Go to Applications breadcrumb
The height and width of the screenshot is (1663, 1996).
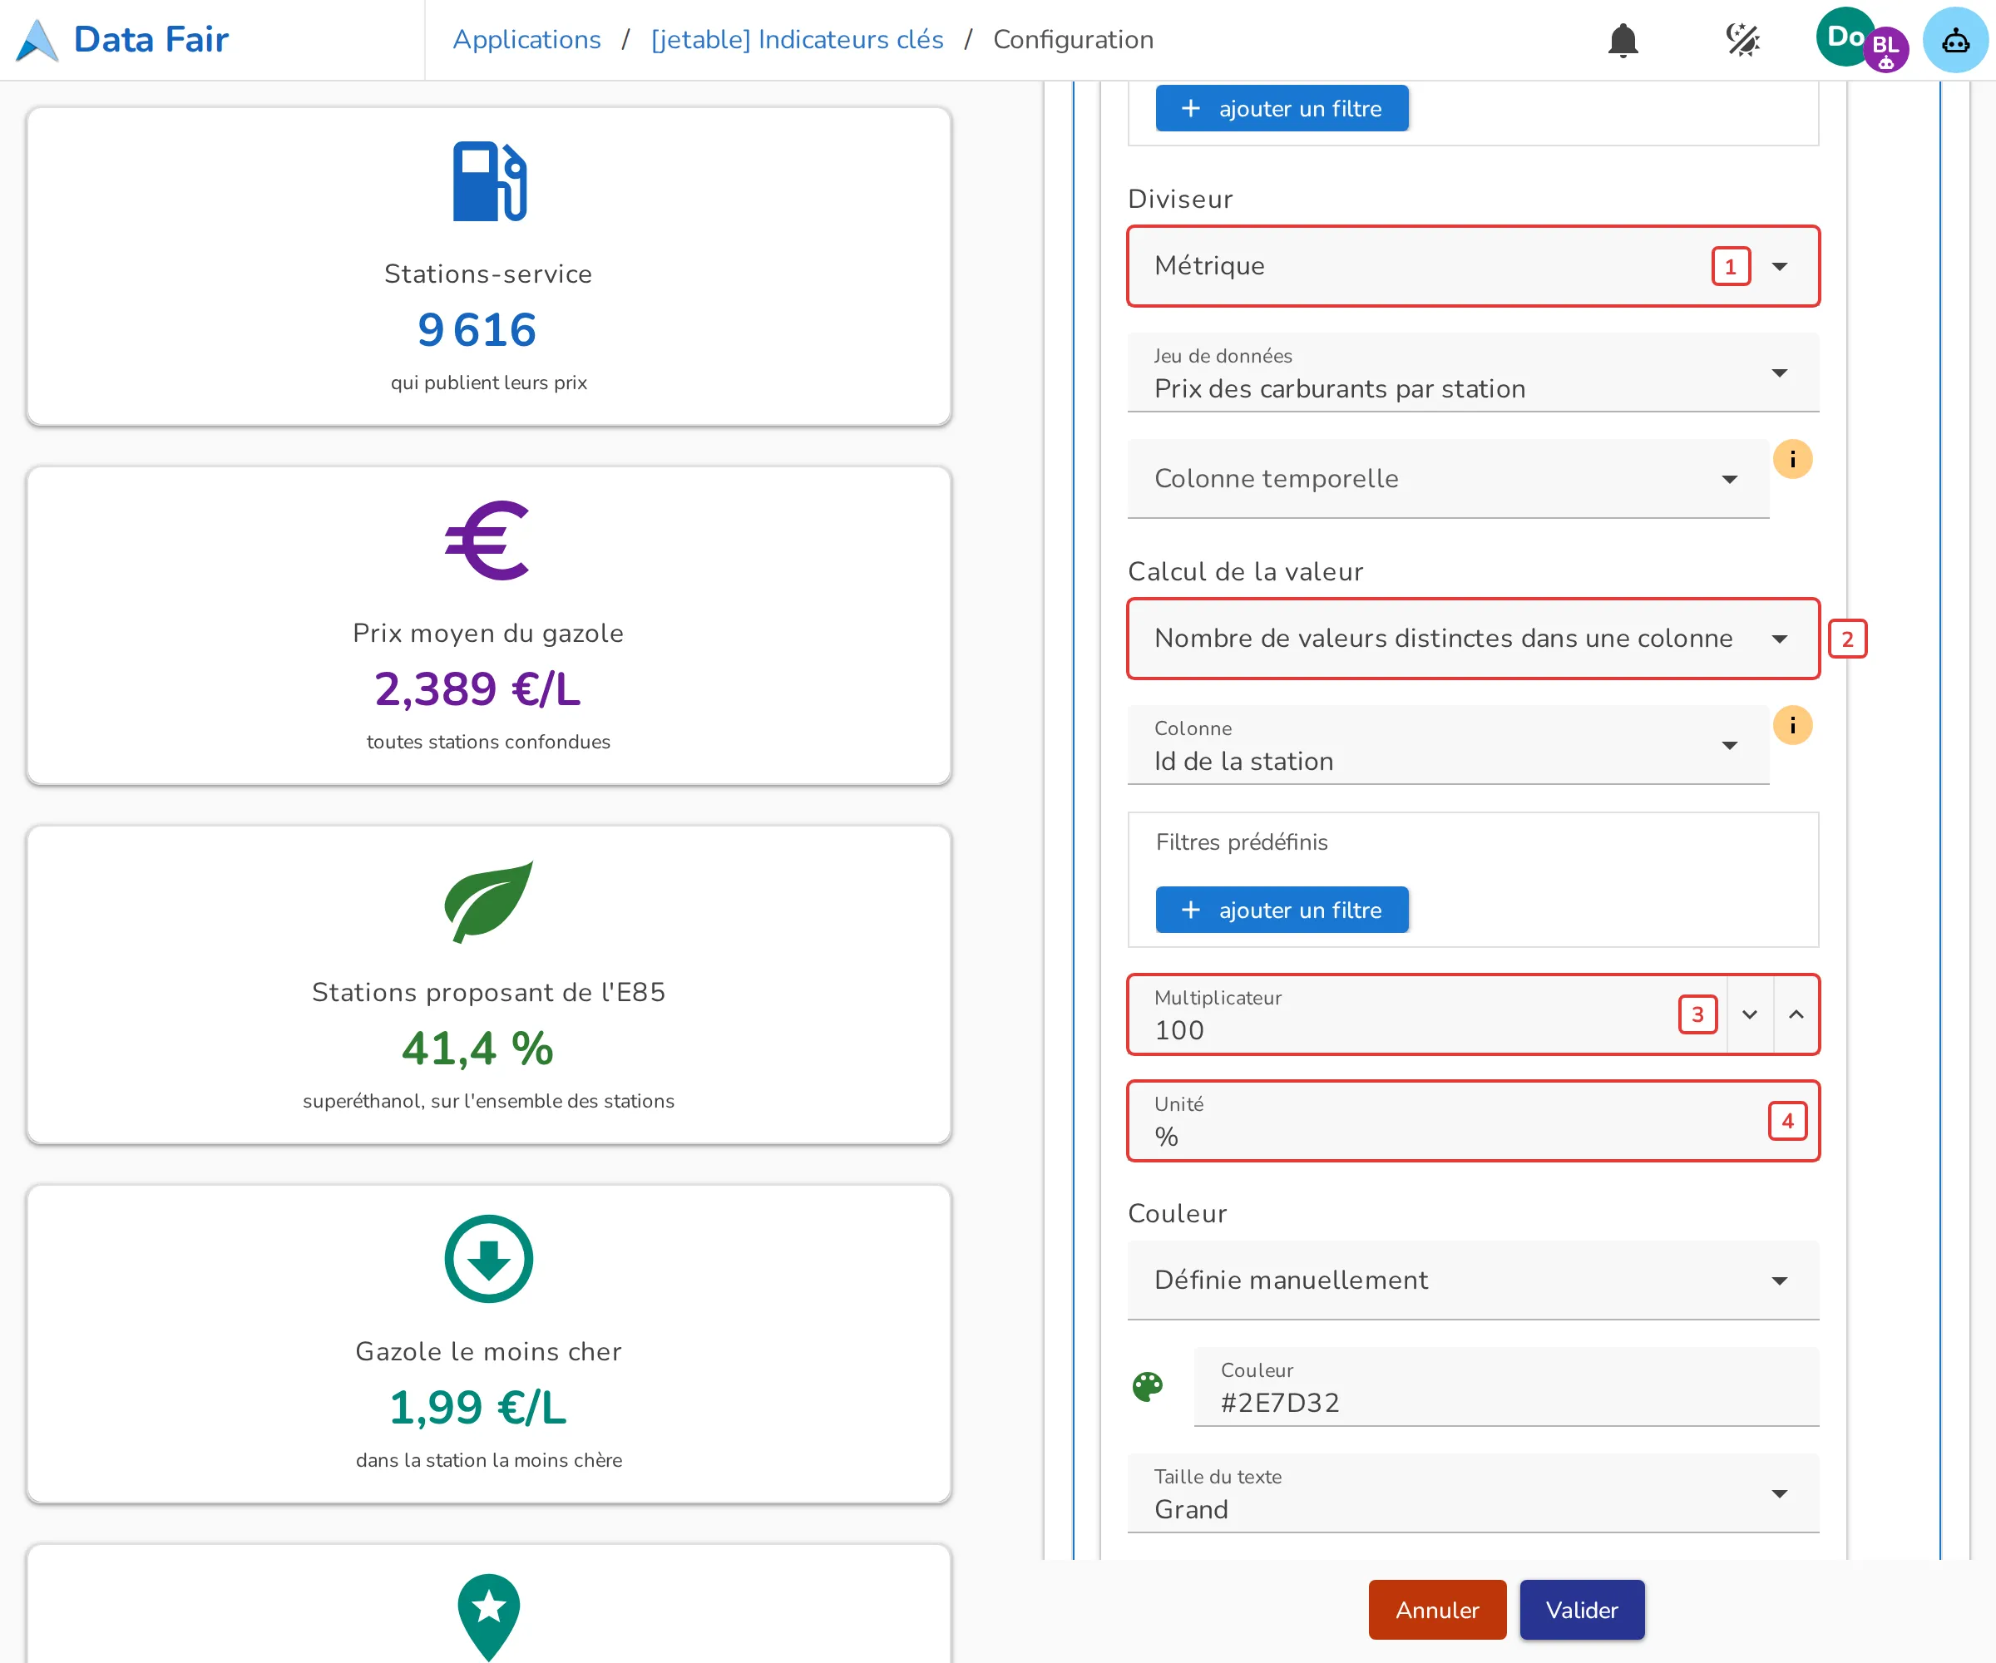526,40
